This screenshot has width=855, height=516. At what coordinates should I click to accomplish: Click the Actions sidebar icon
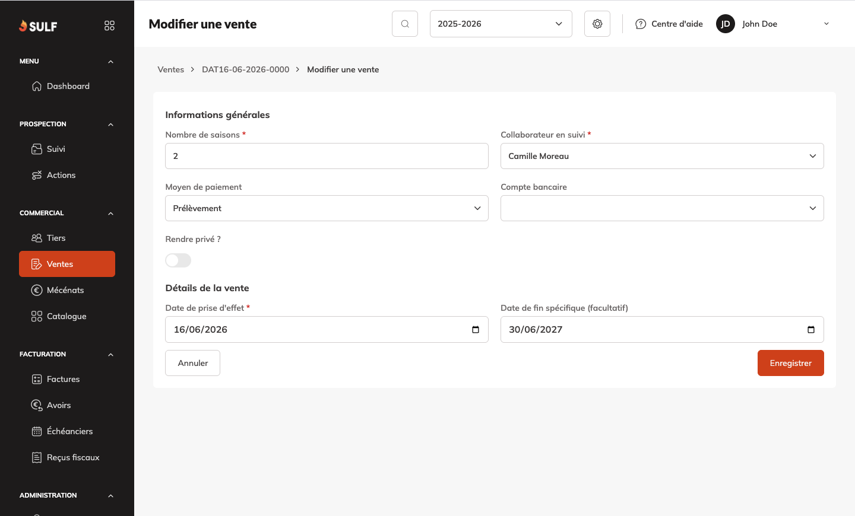pos(37,175)
